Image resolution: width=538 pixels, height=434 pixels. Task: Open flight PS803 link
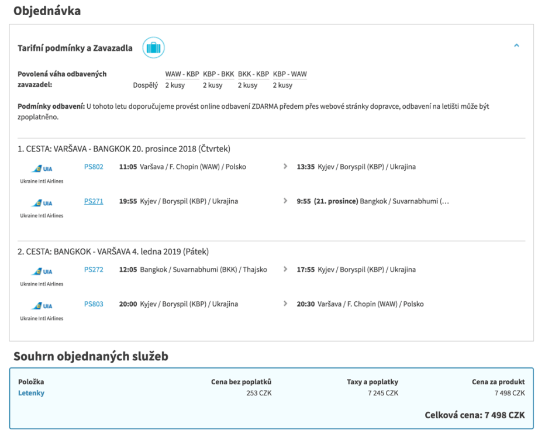click(94, 304)
